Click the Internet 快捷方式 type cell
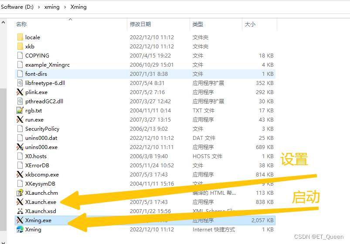350x244 pixels. 214,230
